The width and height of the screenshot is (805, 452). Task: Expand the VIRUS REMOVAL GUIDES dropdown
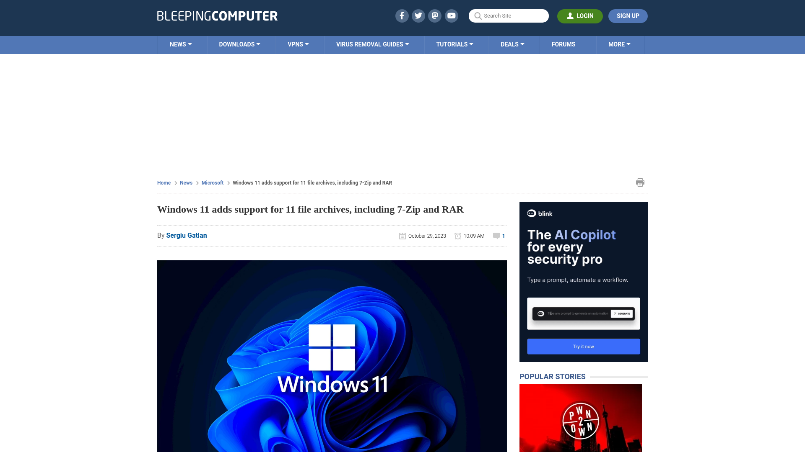(372, 44)
